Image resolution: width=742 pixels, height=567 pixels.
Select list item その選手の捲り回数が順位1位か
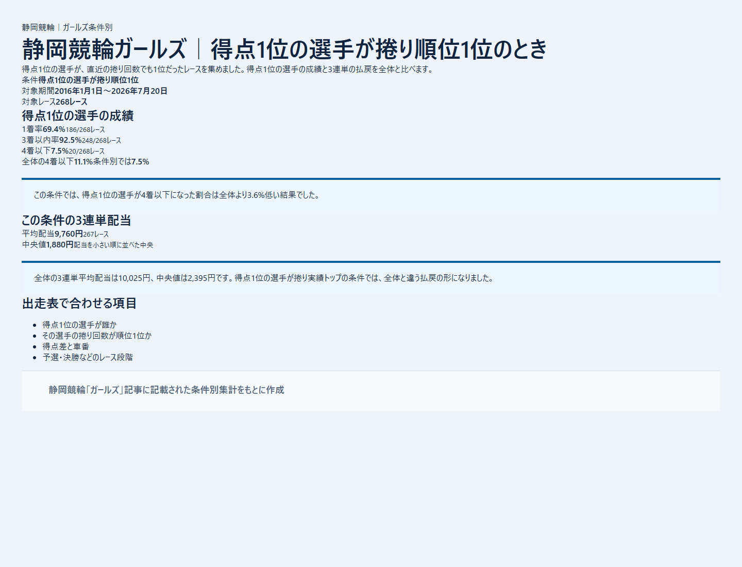tap(97, 336)
